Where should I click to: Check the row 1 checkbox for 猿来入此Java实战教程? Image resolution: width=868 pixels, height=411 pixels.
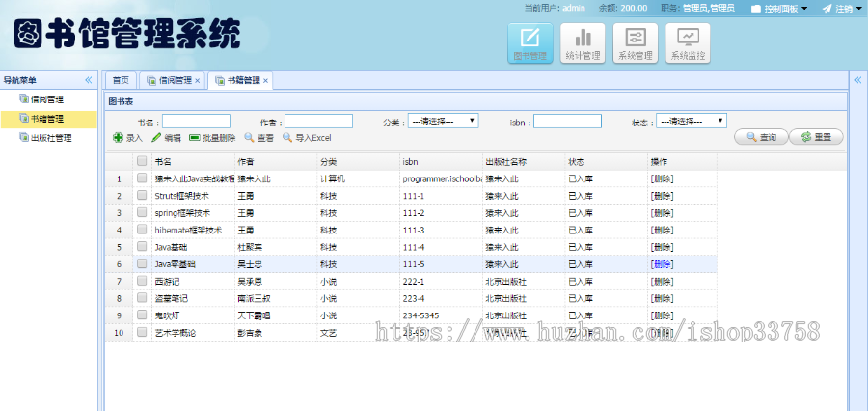tap(142, 178)
